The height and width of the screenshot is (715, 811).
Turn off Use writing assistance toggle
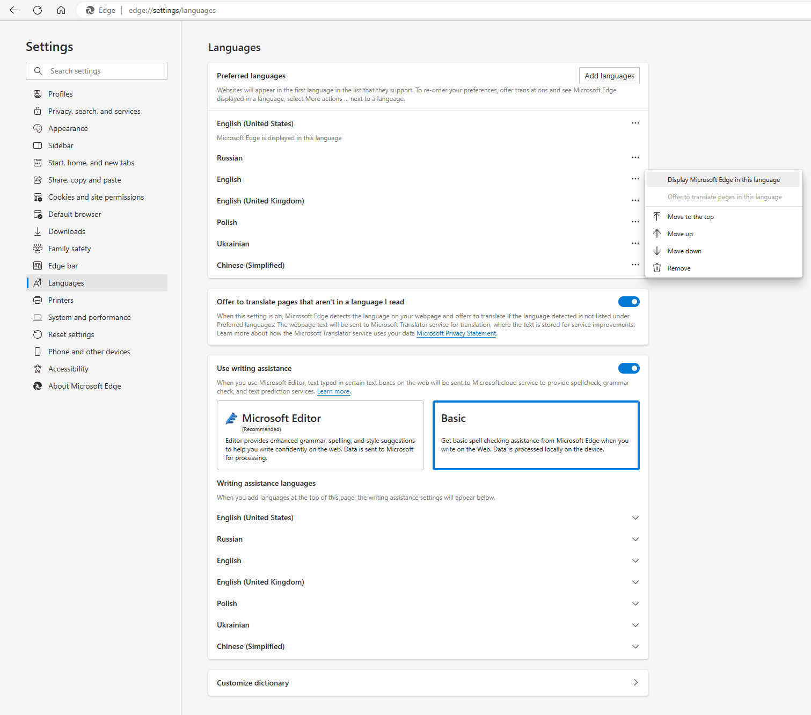(x=629, y=368)
